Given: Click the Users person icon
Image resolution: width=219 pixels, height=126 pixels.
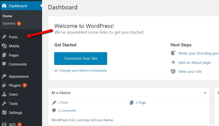Looking at the screenshot, I should (x=4, y=94).
